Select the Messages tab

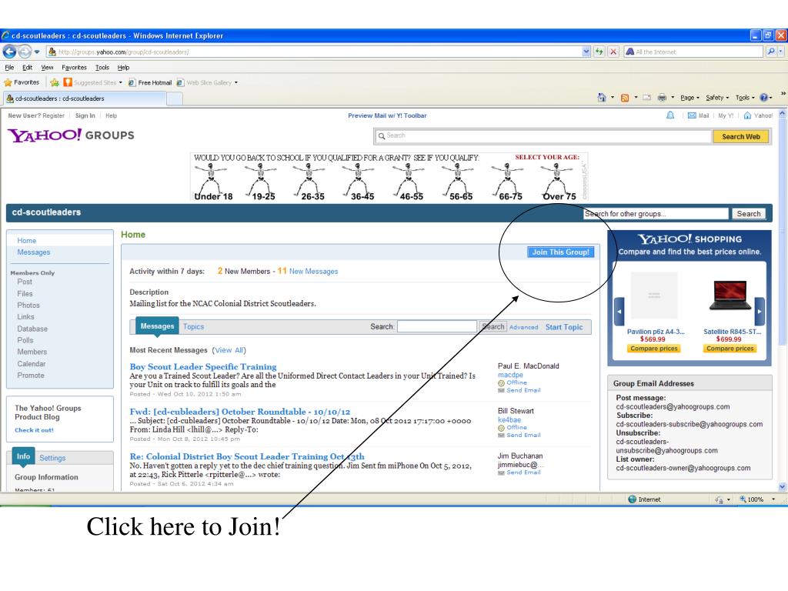coord(157,326)
